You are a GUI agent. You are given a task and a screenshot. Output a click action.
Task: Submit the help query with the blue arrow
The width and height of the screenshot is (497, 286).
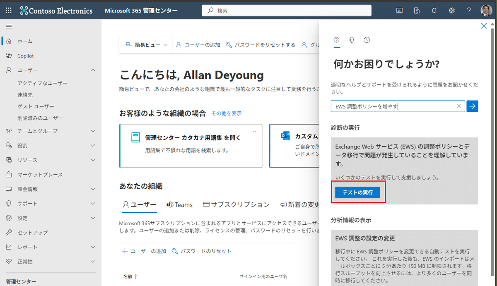(472, 106)
